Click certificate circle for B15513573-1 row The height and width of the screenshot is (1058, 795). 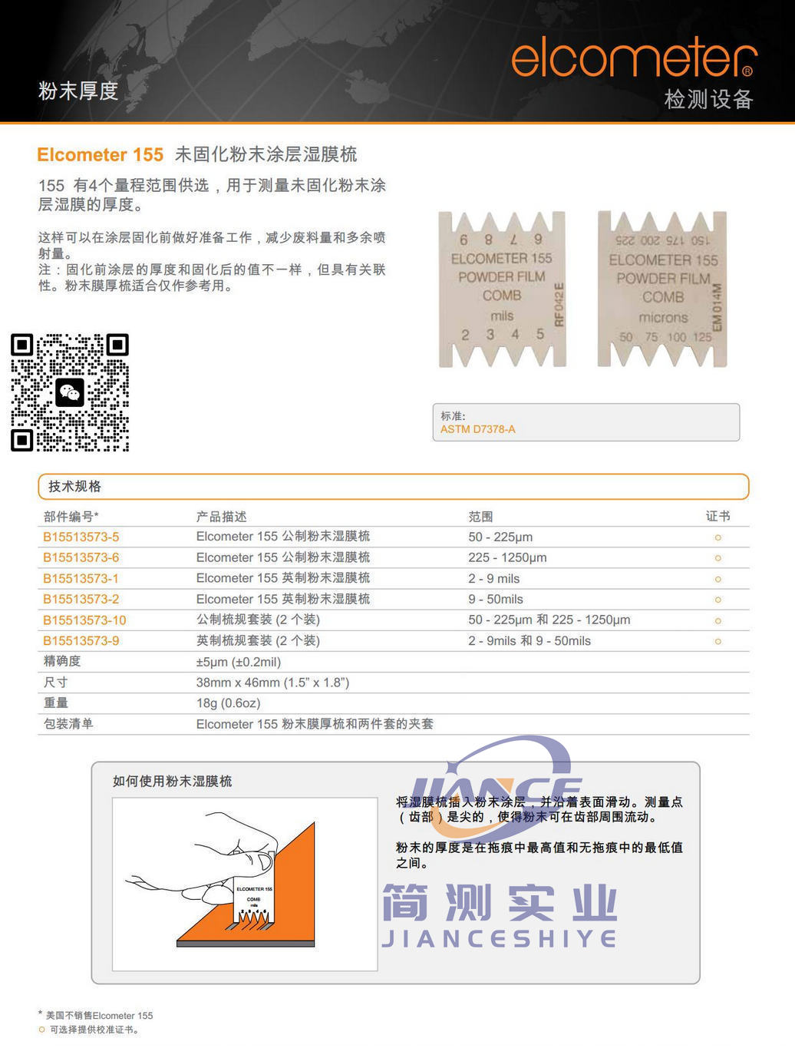[x=718, y=579]
